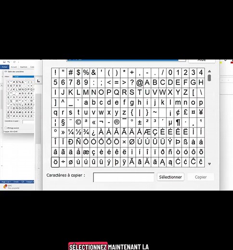Click the tab stop selector icon in Word
233x250 pixels.
(x=39, y=81)
